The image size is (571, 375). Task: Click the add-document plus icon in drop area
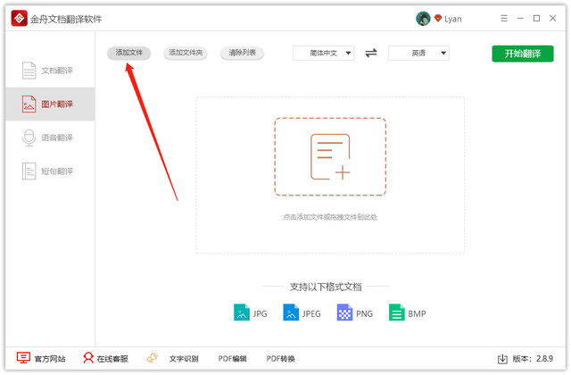[330, 157]
